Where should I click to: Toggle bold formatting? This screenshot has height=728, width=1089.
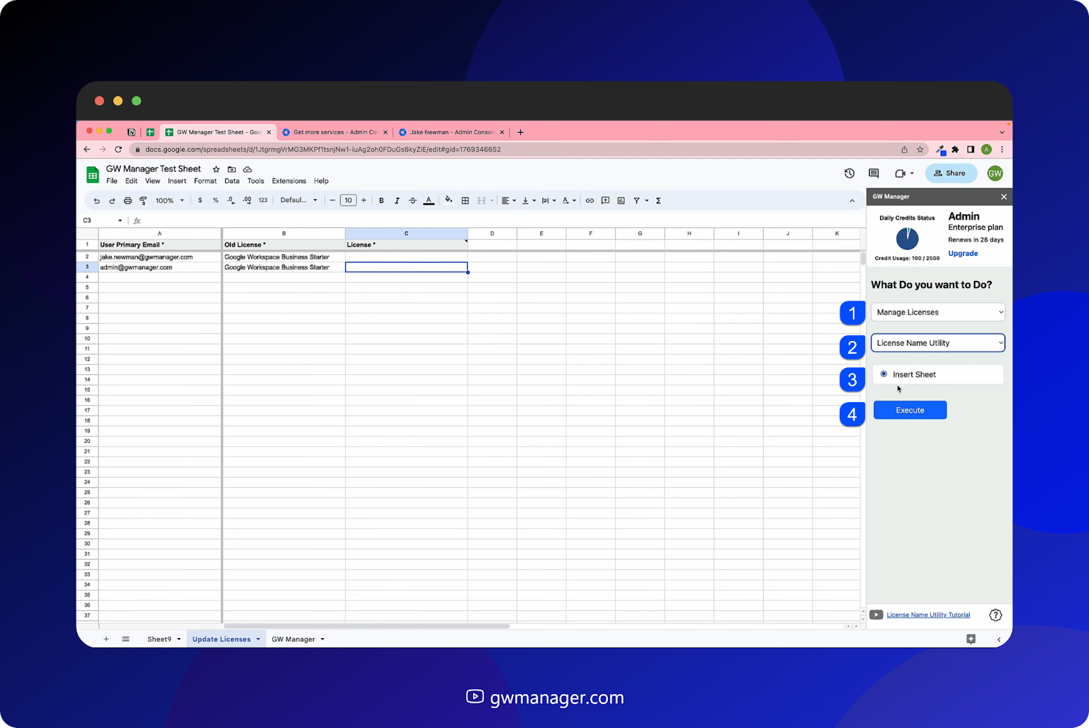381,201
